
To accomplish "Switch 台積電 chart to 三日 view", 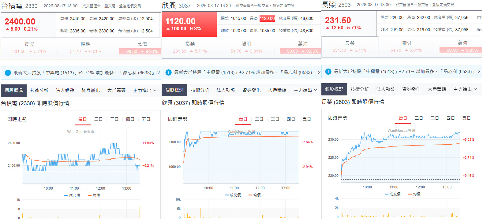I will [x=114, y=119].
